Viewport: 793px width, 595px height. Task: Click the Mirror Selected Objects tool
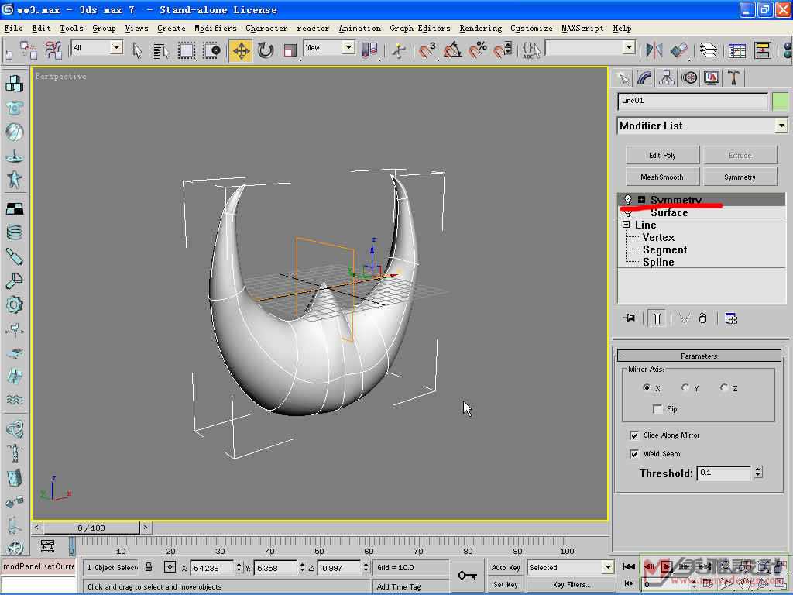[654, 50]
